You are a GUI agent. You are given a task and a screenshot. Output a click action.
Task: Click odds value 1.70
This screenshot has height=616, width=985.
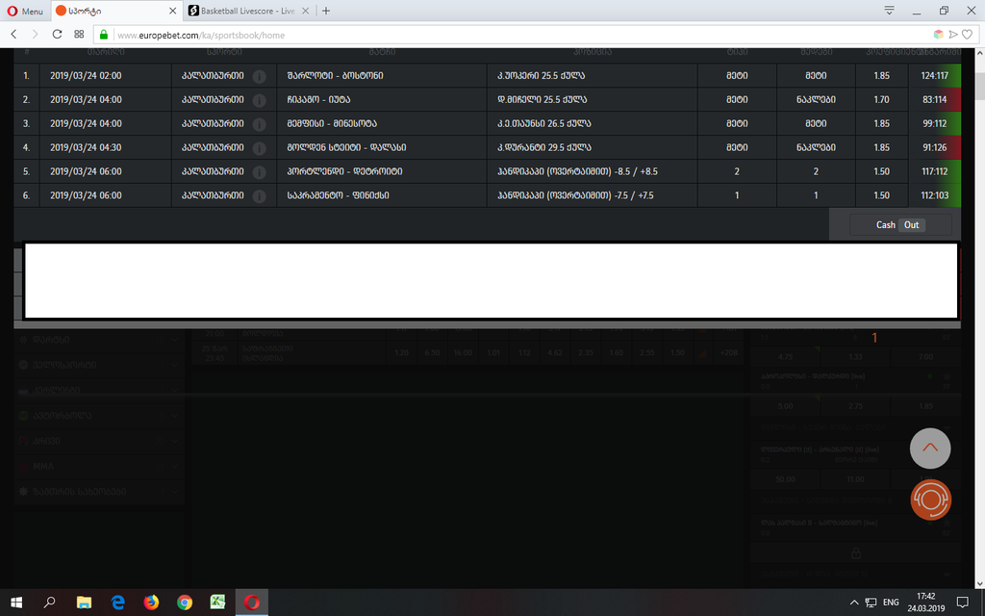881,99
